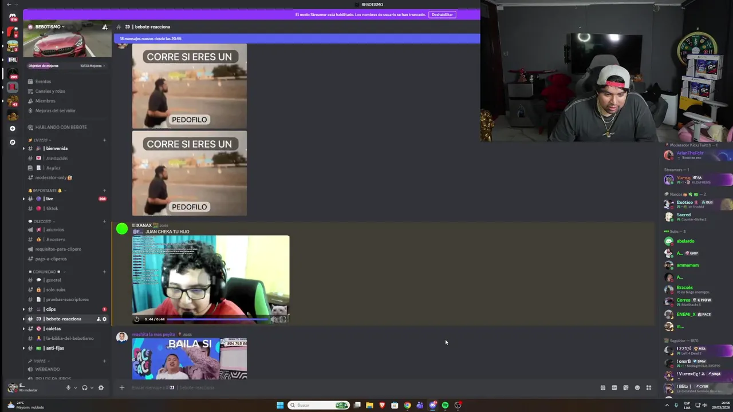733x412 pixels.
Task: Collapse the DISCORD category
Action: click(x=42, y=221)
